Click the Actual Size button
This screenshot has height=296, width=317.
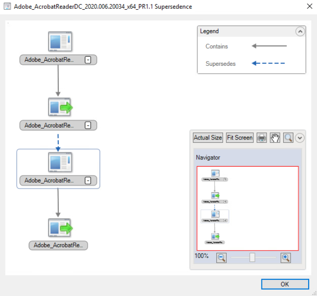(x=208, y=138)
